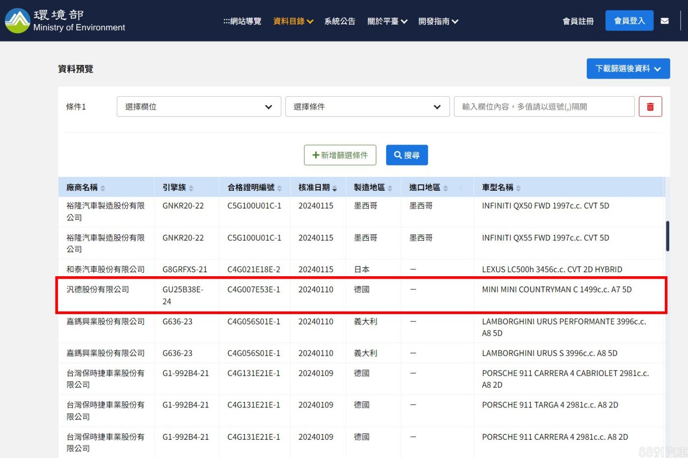Open the 選擇條件 dropdown
The width and height of the screenshot is (688, 458).
367,107
